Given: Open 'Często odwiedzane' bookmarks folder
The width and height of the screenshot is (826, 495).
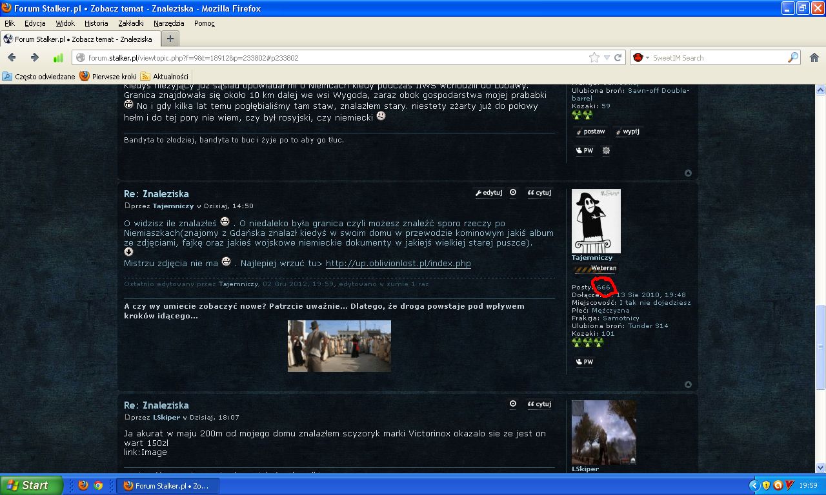Looking at the screenshot, I should (x=39, y=76).
